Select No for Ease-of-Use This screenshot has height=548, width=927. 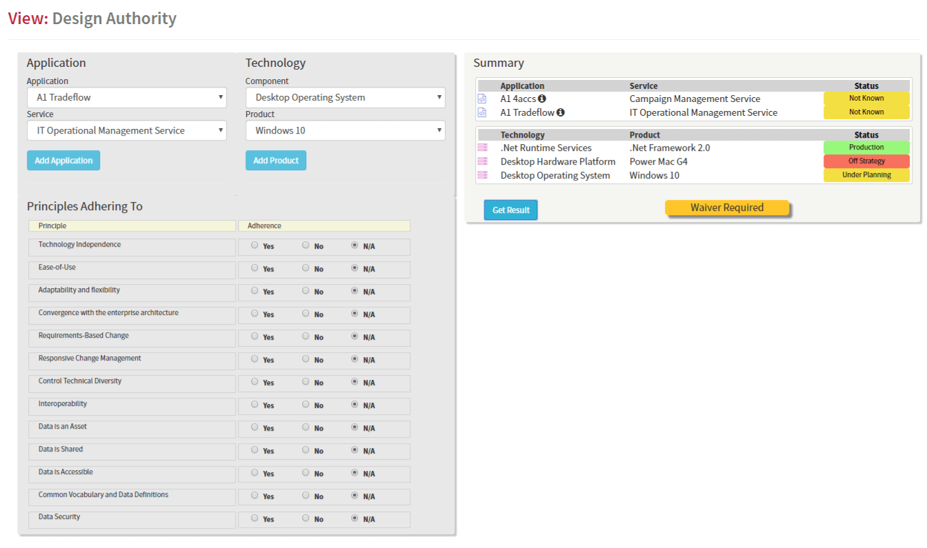[x=306, y=267]
